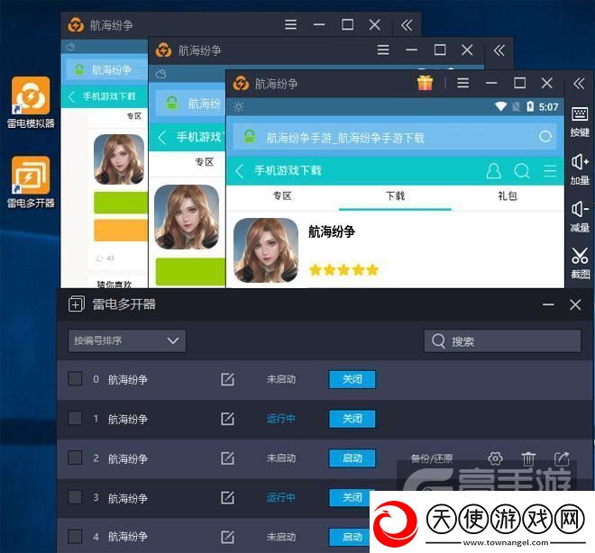Rename instance 2 using its edit icon
Screen dimensions: 595x553
227,458
